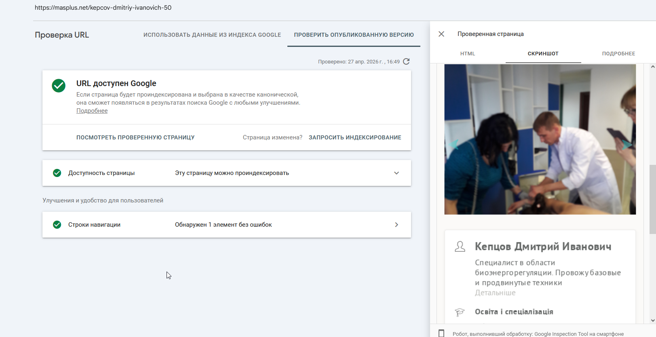Click the smartphone icon in the panel footer

pyautogui.click(x=441, y=333)
